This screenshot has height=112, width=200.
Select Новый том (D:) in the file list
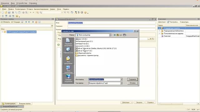click(x=82, y=44)
